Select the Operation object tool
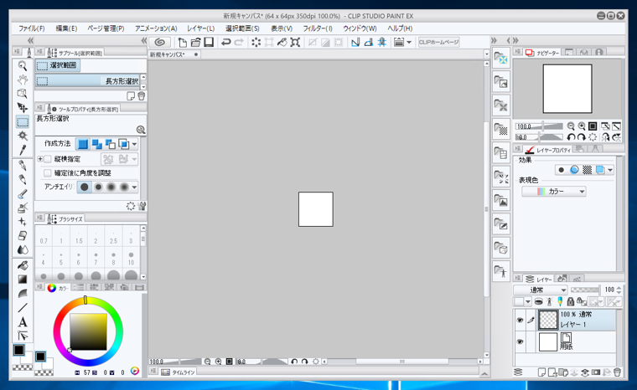The image size is (637, 390). tap(23, 94)
